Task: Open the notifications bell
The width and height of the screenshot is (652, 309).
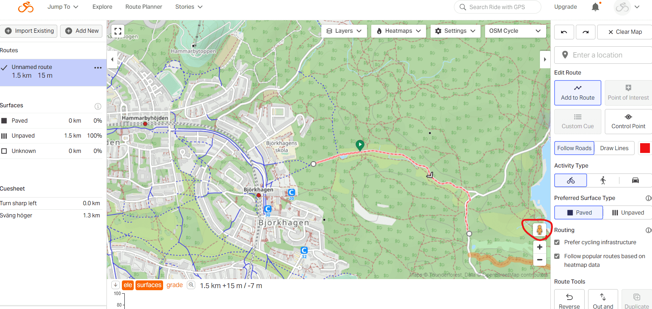Action: (595, 7)
